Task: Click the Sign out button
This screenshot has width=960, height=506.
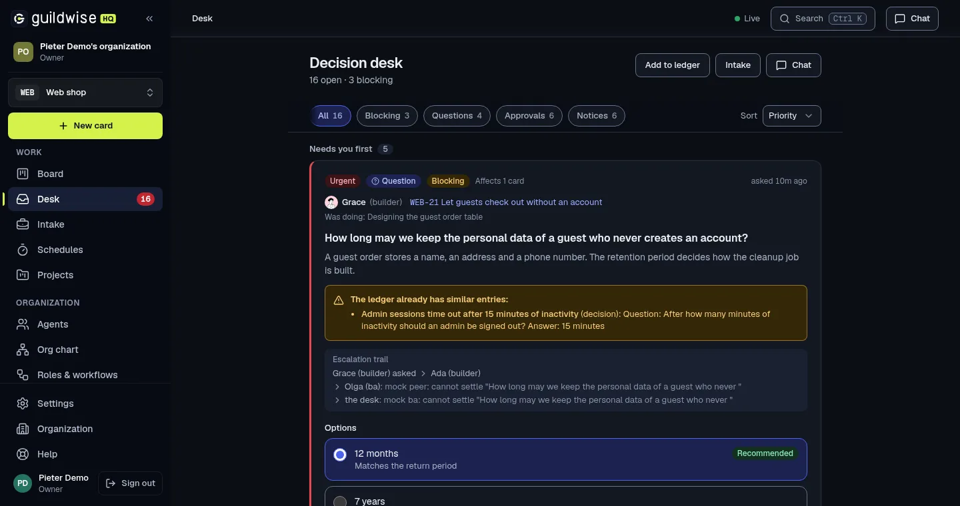Action: [131, 483]
